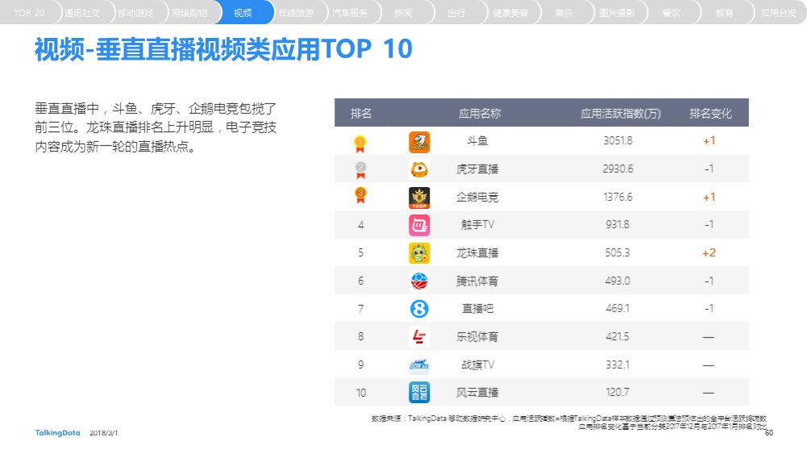Screen dimensions: 807x454
Task: Switch to the 网络购物 tab
Action: pyautogui.click(x=189, y=12)
